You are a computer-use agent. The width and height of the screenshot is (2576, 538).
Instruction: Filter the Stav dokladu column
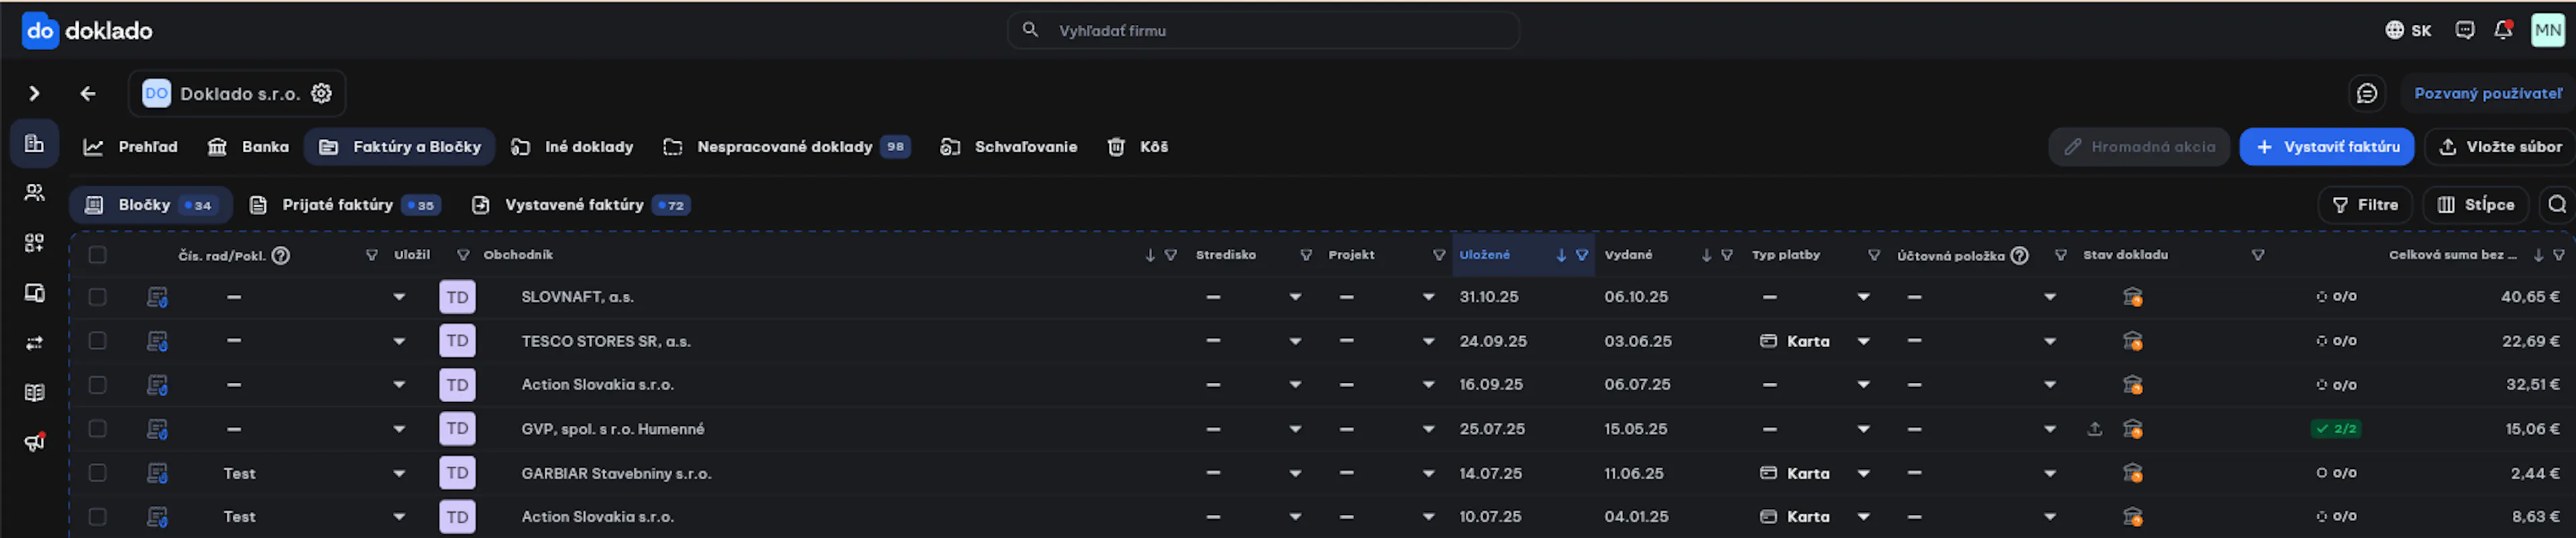[x=2257, y=255]
